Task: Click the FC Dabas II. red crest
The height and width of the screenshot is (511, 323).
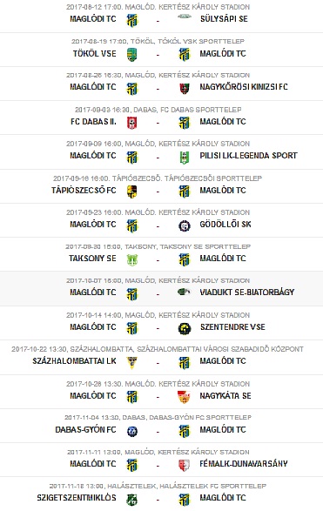Action: (132, 123)
